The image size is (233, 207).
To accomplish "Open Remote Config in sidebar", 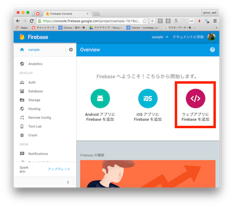I will pyautogui.click(x=40, y=117).
